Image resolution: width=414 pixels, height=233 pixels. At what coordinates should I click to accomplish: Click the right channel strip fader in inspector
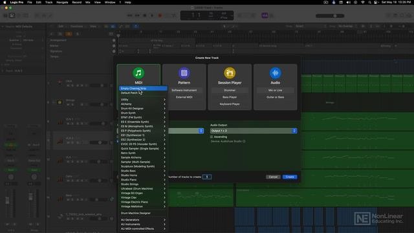tap(30, 197)
